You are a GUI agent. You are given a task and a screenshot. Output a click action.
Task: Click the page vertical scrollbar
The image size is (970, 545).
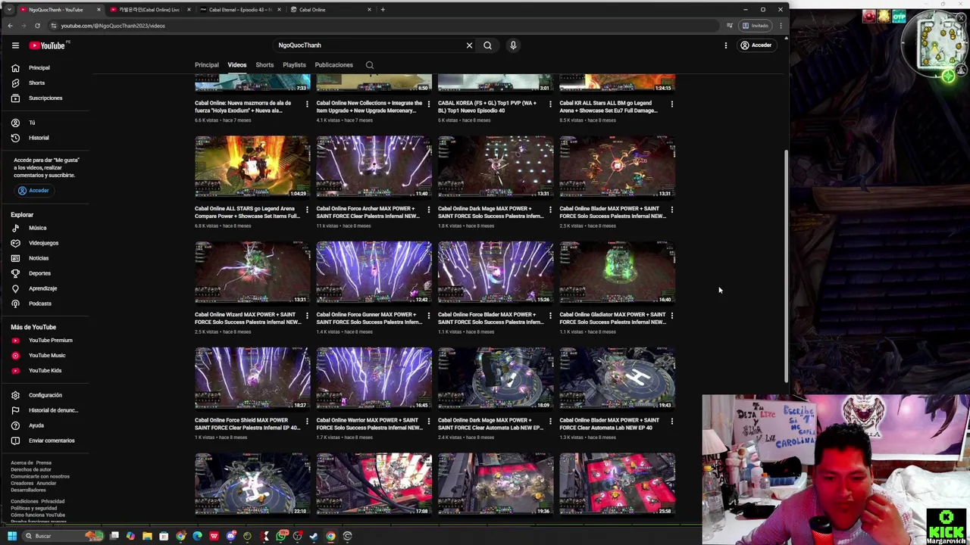785,265
